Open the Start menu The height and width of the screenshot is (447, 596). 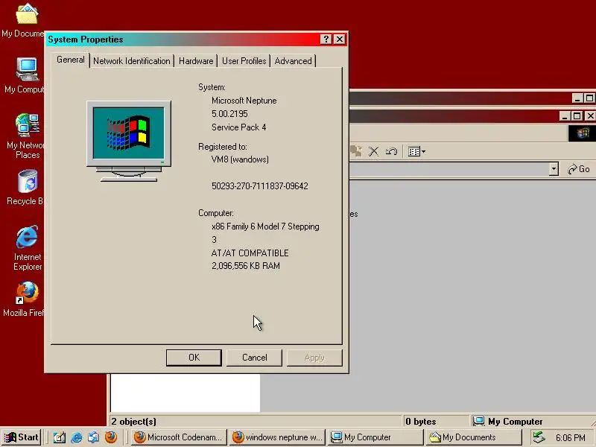pos(22,437)
